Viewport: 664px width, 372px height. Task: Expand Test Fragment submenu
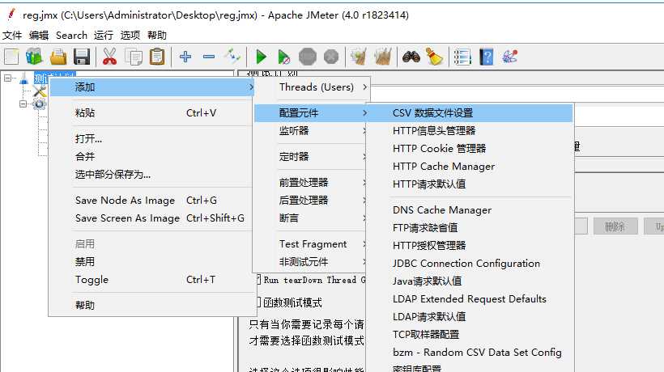point(311,244)
